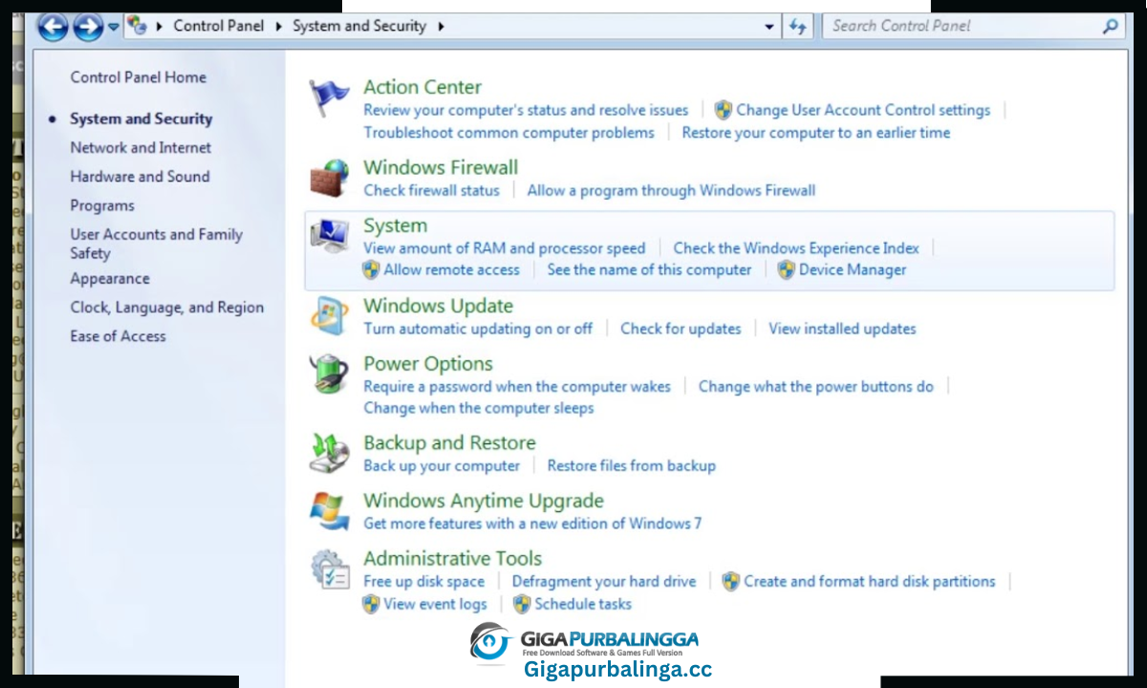Click View amount of RAM and processor speed
This screenshot has height=688, width=1147.
click(504, 248)
